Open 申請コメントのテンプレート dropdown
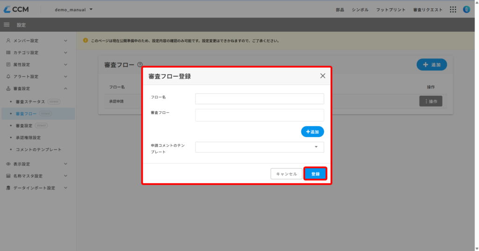This screenshot has height=251, width=479. pos(259,147)
